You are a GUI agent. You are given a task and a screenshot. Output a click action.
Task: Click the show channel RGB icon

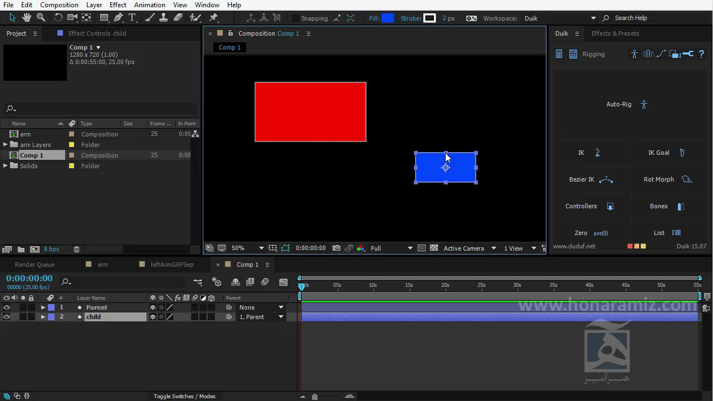(x=360, y=248)
